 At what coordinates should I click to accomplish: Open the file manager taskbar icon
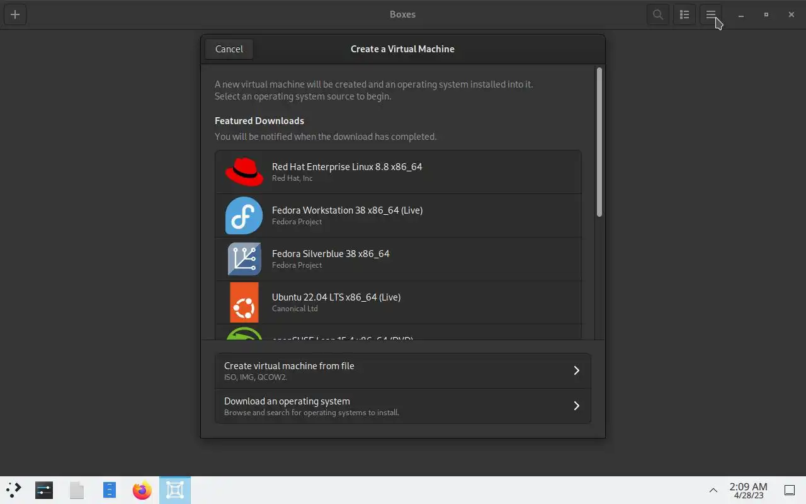[110, 490]
